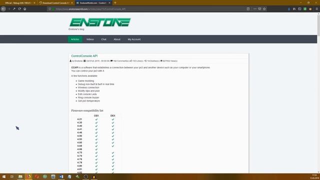Show the sidebar using the toolbar icon
This screenshot has width=320, height=180.
coord(299,9)
